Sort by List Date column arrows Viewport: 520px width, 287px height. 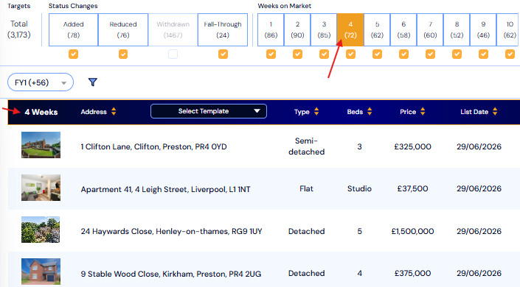(x=495, y=112)
